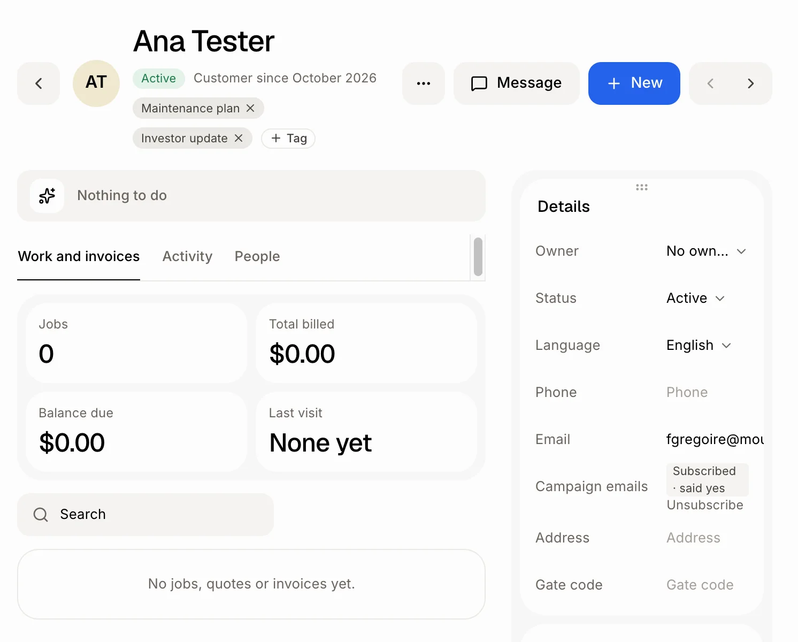Open the Status dropdown showing Active
The width and height of the screenshot is (798, 642).
coord(695,298)
